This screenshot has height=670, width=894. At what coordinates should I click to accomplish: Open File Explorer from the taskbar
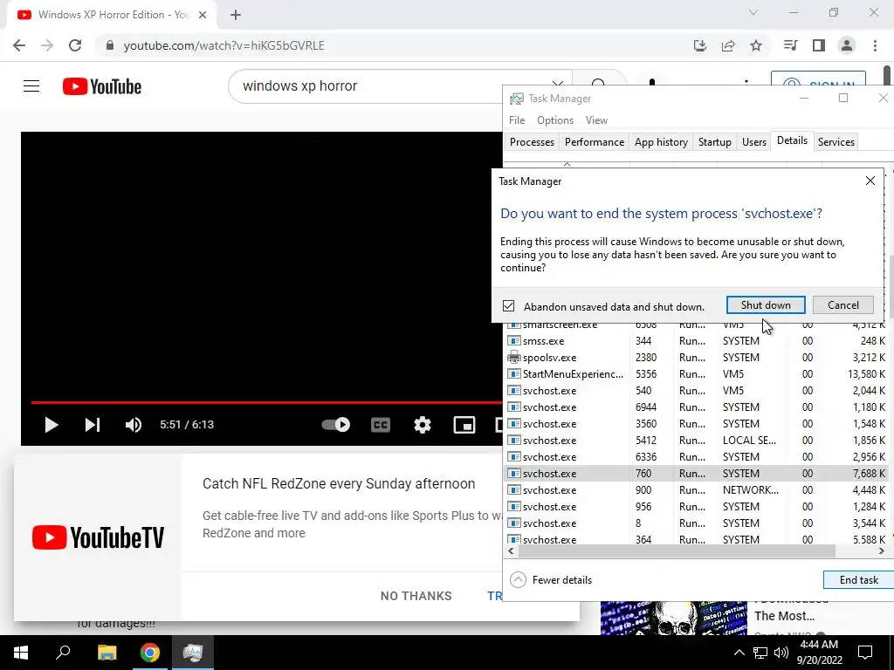tap(107, 653)
